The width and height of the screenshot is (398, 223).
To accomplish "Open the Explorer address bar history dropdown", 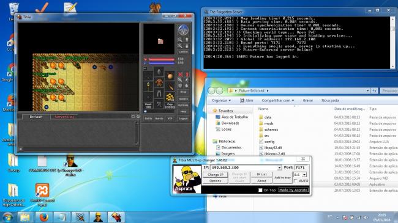I will [x=368, y=90].
